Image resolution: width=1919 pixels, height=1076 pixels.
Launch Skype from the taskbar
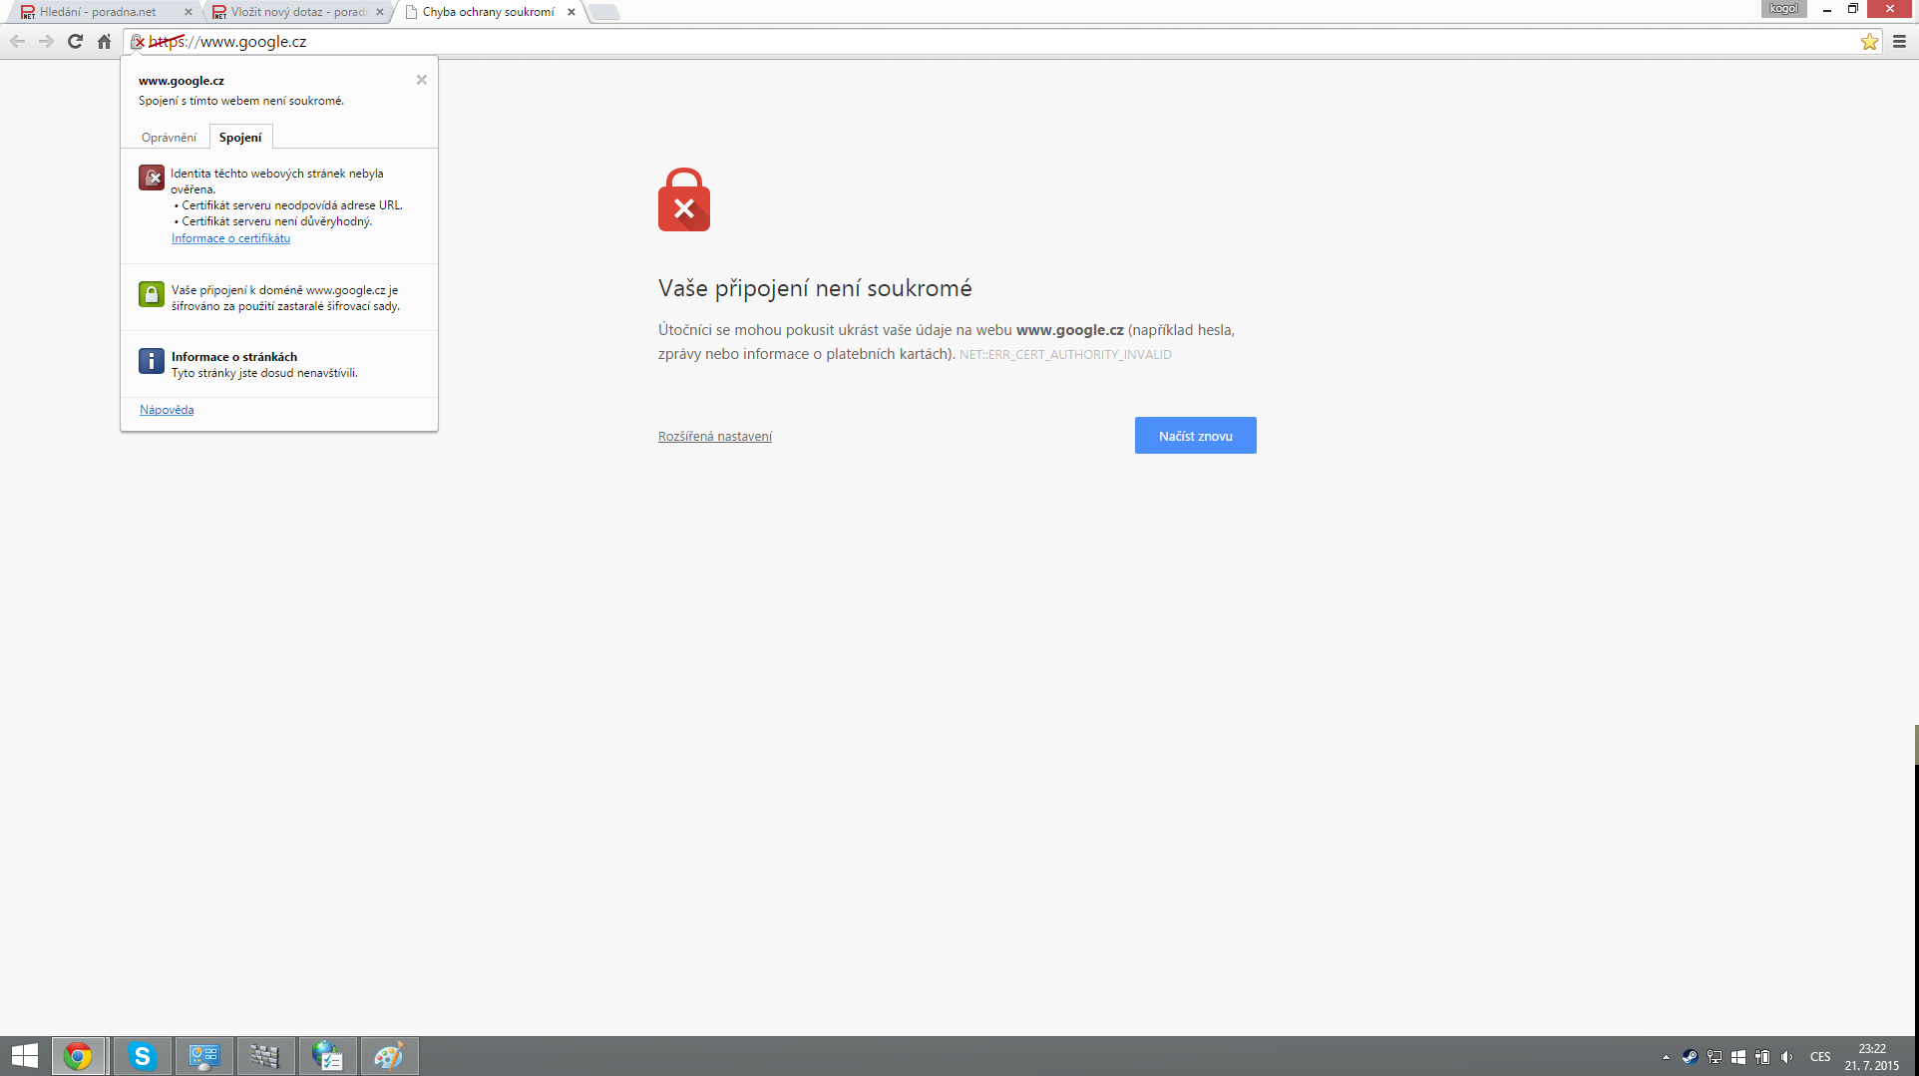142,1056
